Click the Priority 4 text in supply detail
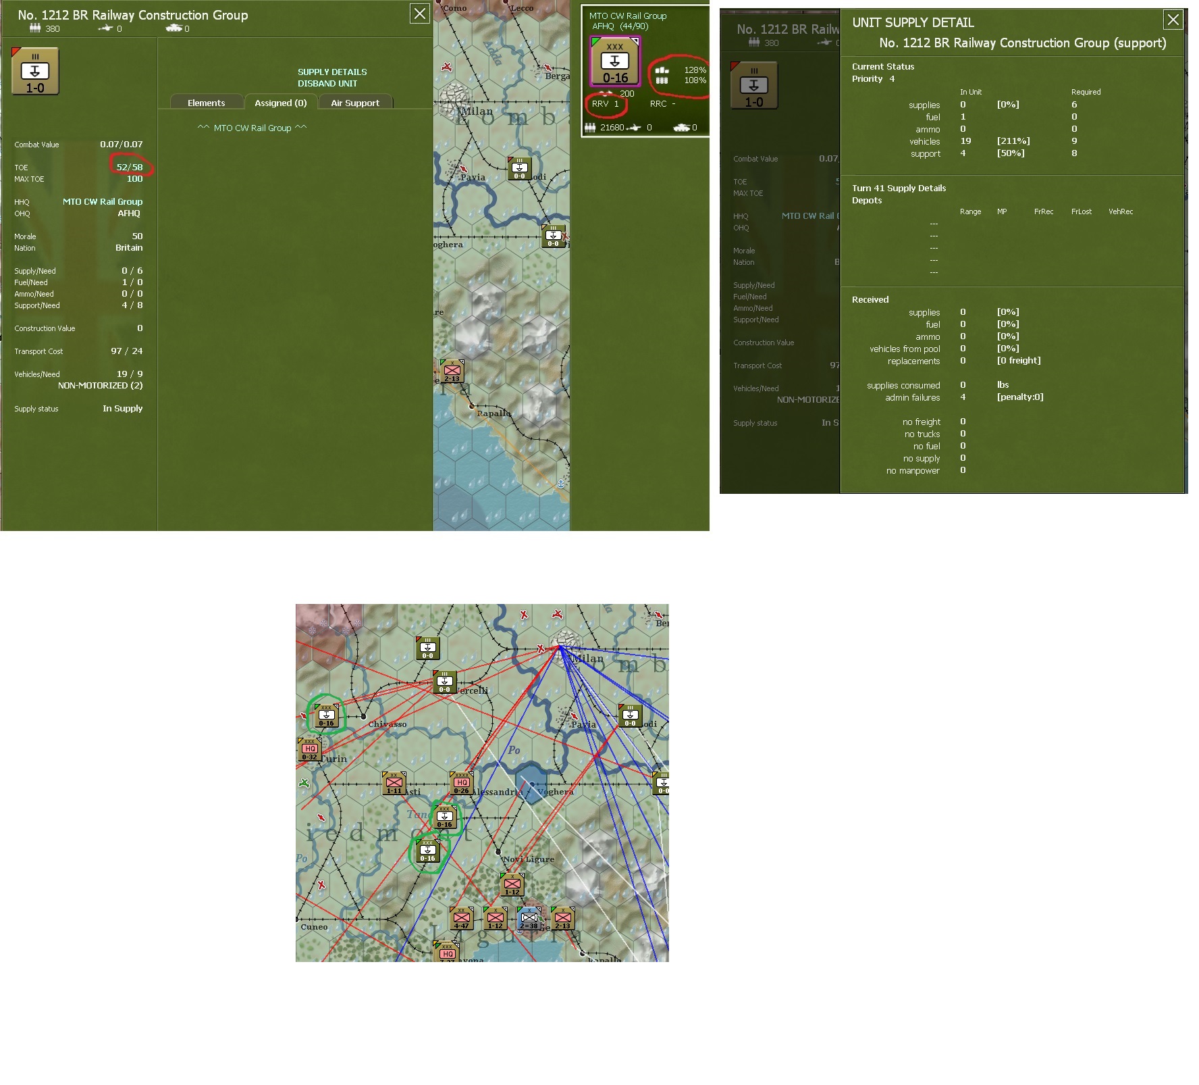1199x1085 pixels. pyautogui.click(x=874, y=78)
